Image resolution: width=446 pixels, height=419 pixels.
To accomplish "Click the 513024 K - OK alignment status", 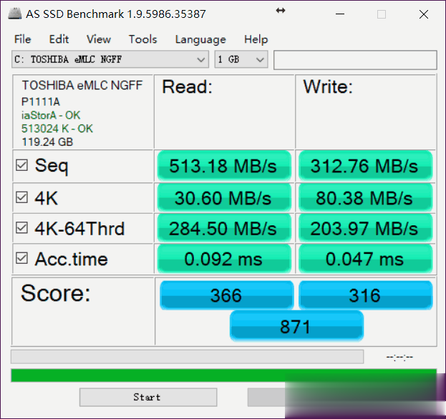I will point(57,129).
